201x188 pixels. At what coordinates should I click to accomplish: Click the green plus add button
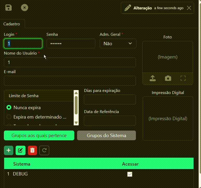(x=9, y=150)
